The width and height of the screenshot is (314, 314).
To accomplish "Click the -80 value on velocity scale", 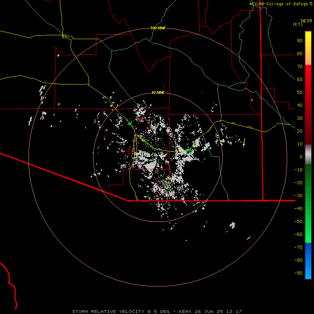I will [298, 260].
